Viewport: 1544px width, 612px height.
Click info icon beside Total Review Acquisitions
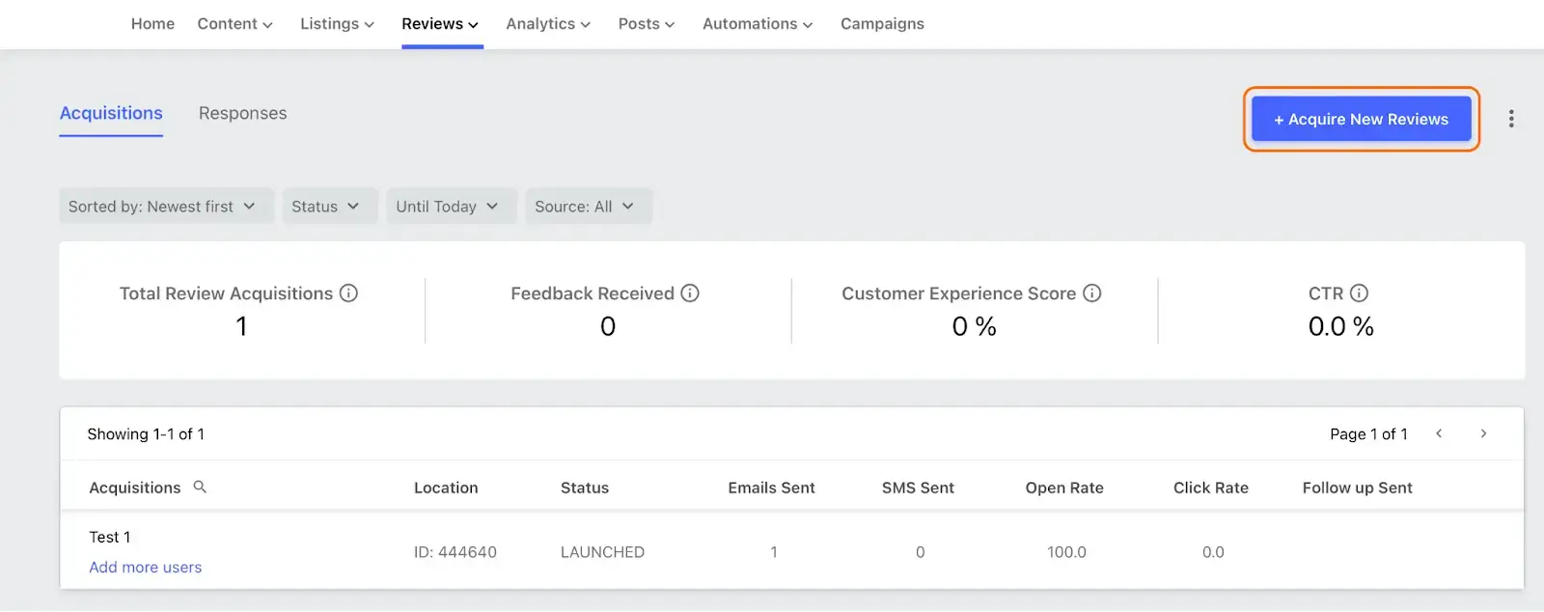click(x=349, y=293)
